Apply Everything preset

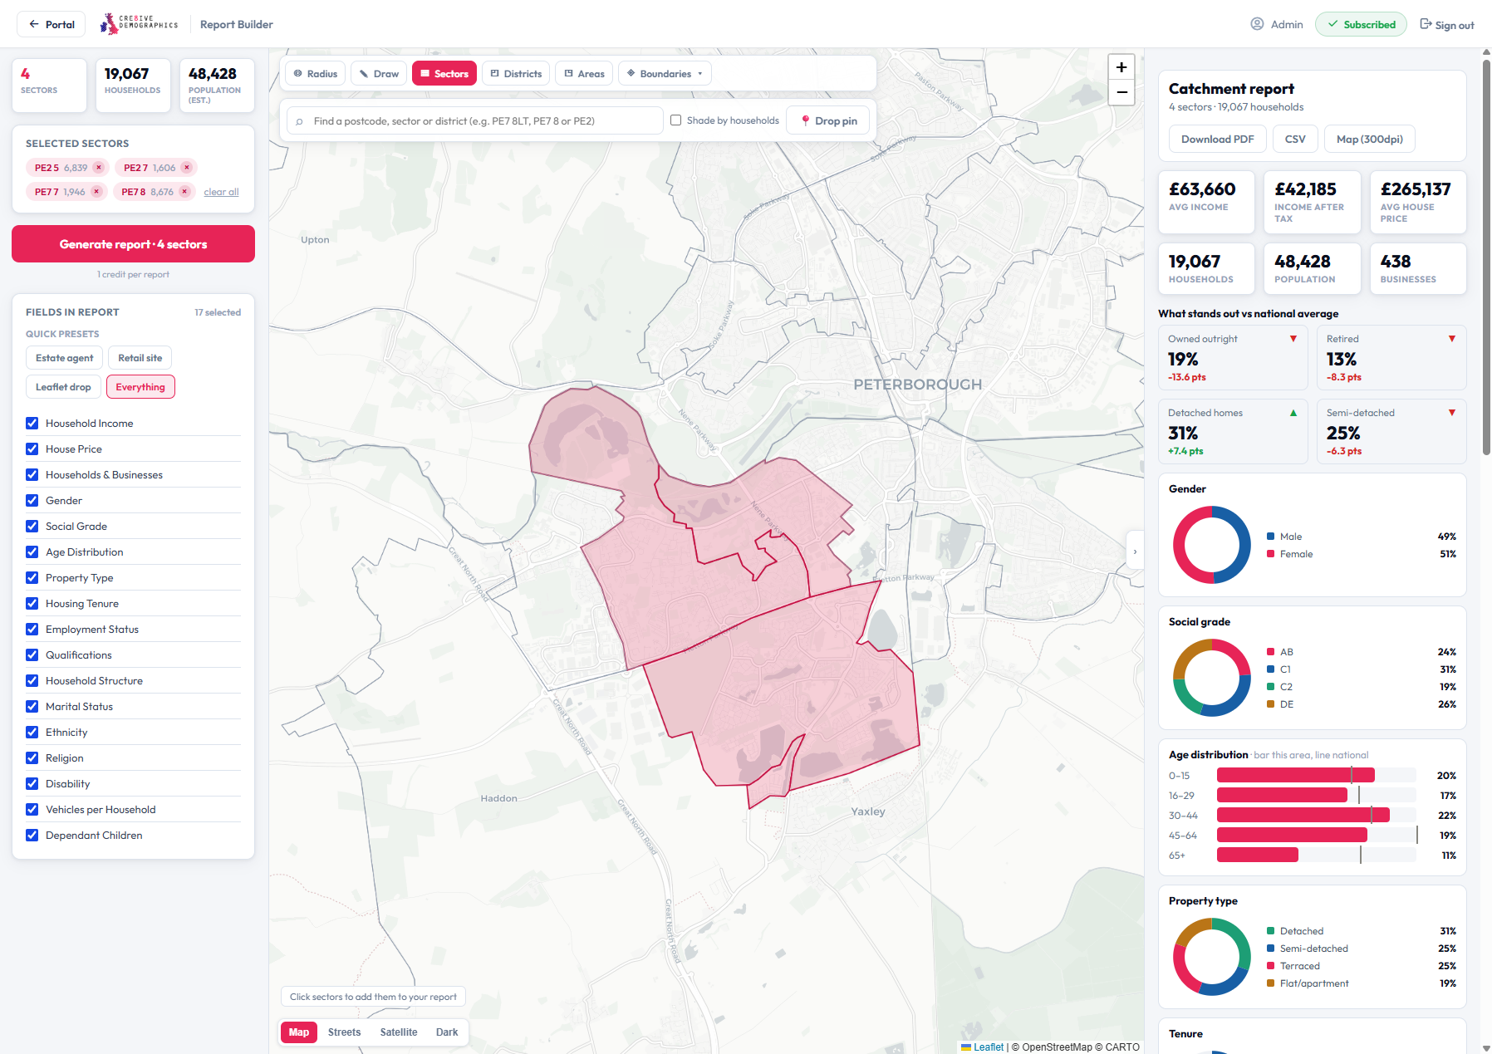click(140, 387)
